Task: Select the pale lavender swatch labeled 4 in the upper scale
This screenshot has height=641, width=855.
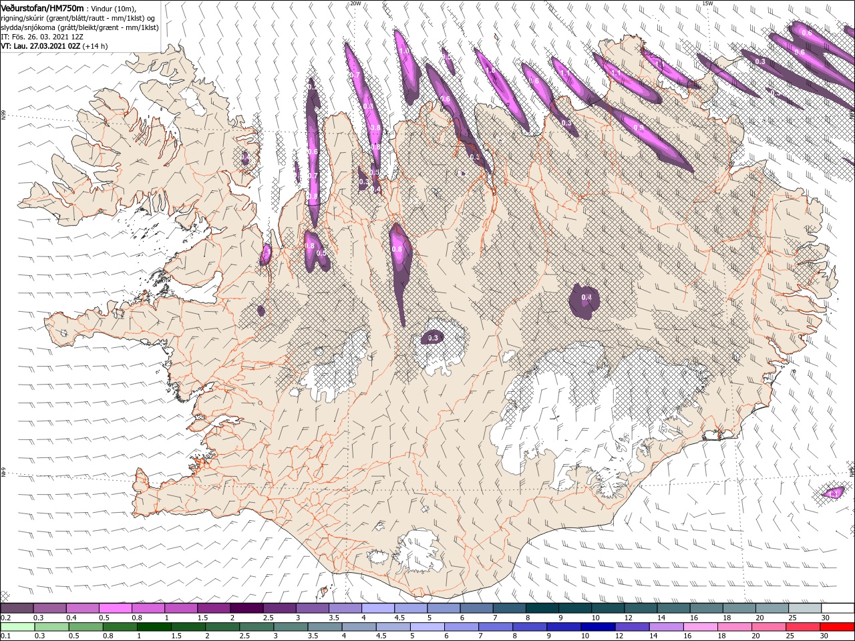Action: 378,608
